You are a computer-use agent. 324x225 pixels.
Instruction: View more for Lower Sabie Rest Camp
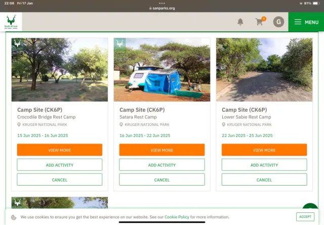coord(264,150)
